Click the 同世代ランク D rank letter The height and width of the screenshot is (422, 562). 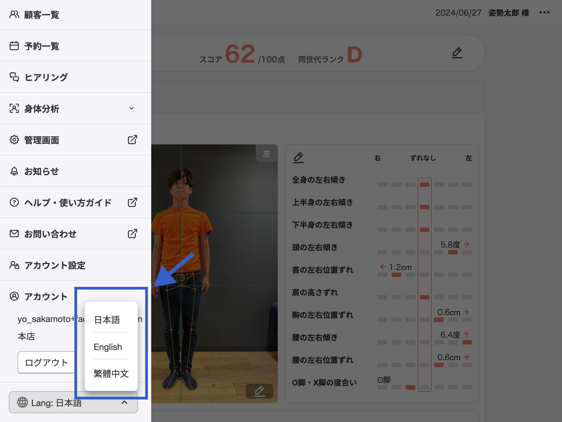(355, 54)
